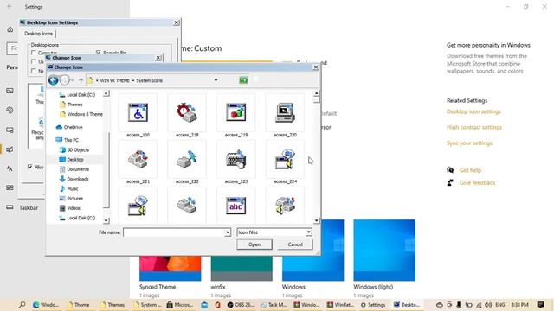The width and height of the screenshot is (554, 311).
Task: Open recent locations dropdown beside forward button
Action: pyautogui.click(x=73, y=80)
